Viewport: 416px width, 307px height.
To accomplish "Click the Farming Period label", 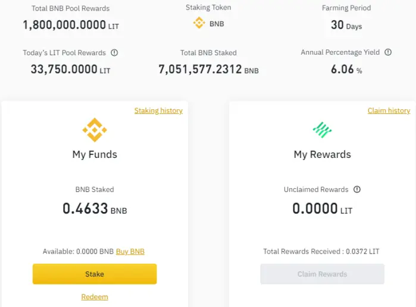I will coord(346,8).
